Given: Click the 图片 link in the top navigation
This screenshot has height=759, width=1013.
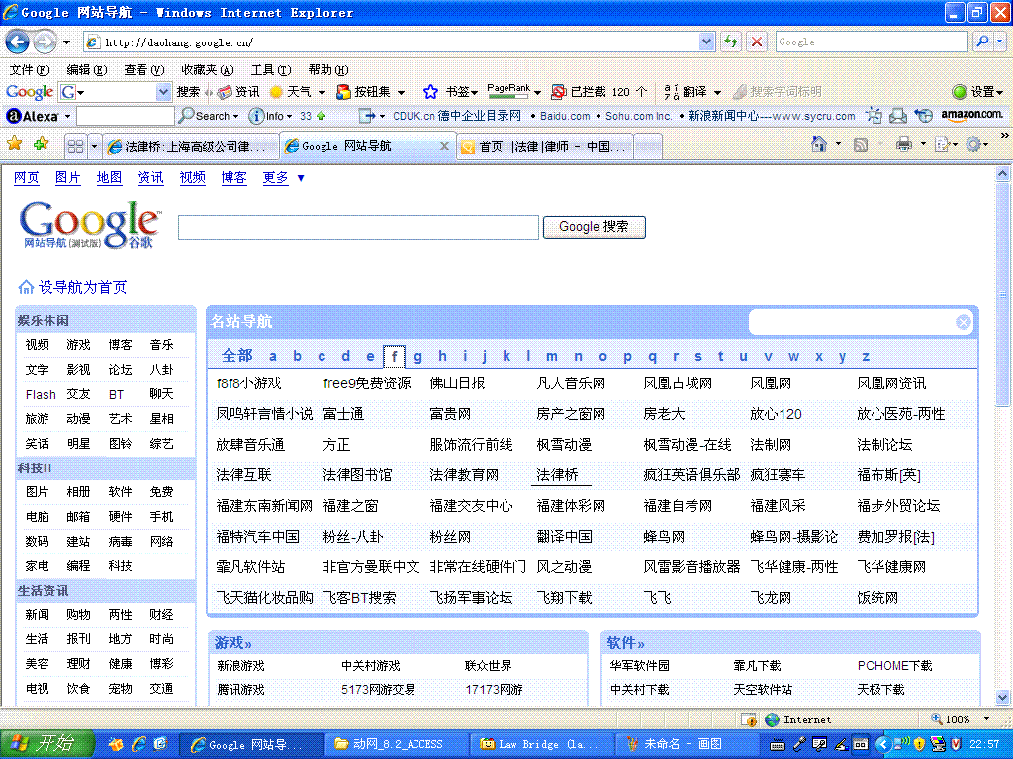Looking at the screenshot, I should coord(68,178).
